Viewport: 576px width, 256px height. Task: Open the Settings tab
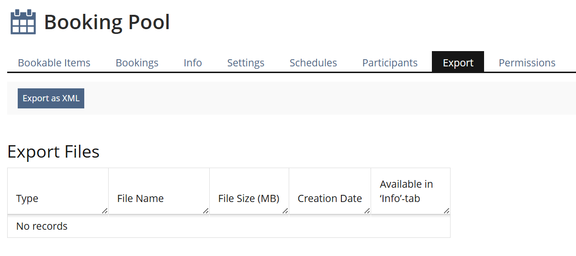click(x=246, y=63)
